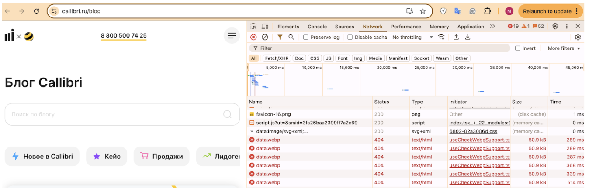589x191 pixels.
Task: Click the record network log button
Action: [x=253, y=38]
